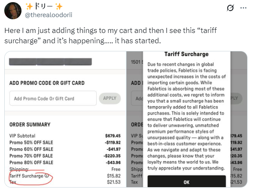This screenshot has height=191, width=254.
Task: Click the display name with sparkle emojis
Action: click(44, 6)
